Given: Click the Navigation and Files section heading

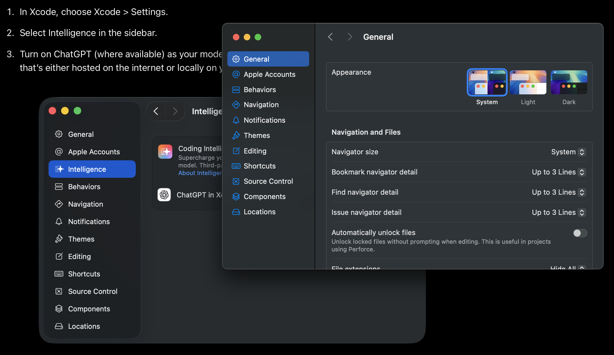Looking at the screenshot, I should 366,132.
